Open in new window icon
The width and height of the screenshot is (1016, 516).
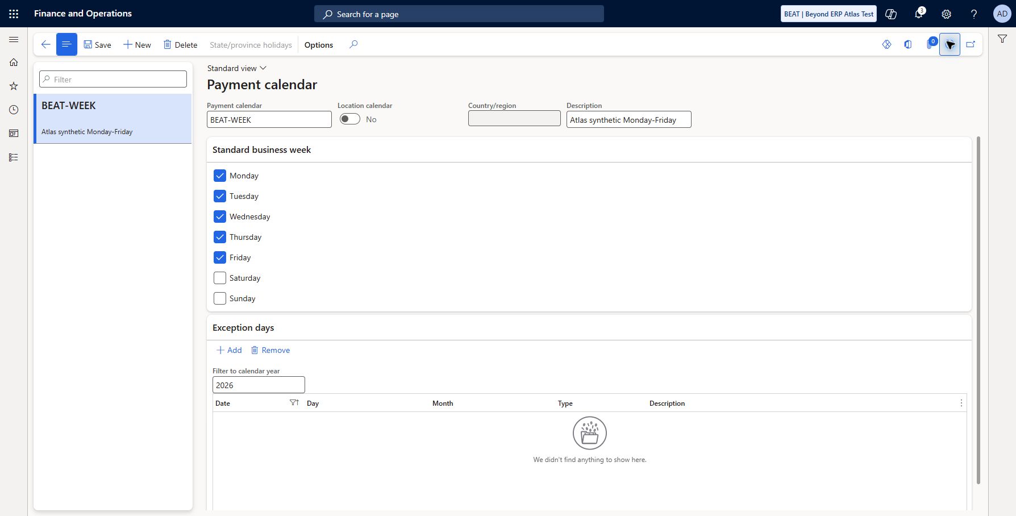click(971, 44)
